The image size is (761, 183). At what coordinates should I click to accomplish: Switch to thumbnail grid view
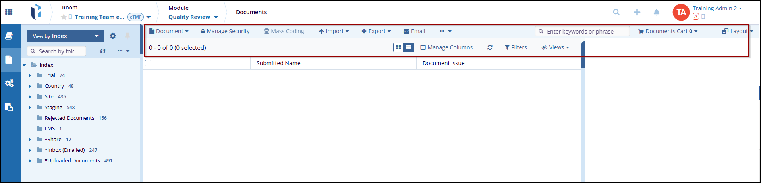coord(398,47)
